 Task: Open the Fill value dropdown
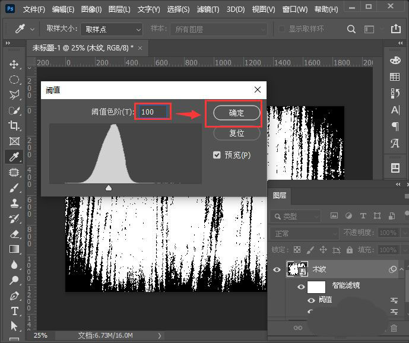[405, 250]
